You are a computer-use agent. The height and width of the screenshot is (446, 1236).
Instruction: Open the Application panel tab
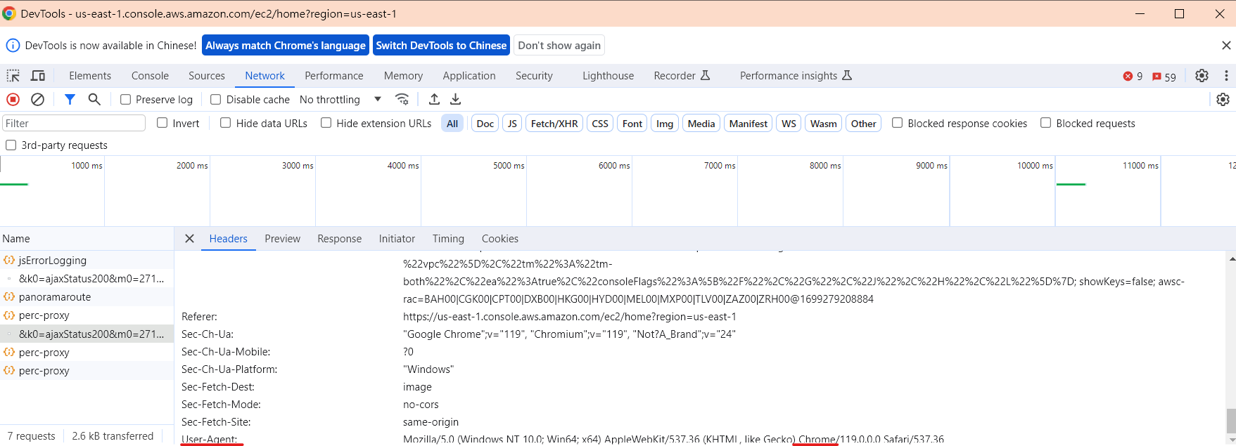tap(469, 76)
